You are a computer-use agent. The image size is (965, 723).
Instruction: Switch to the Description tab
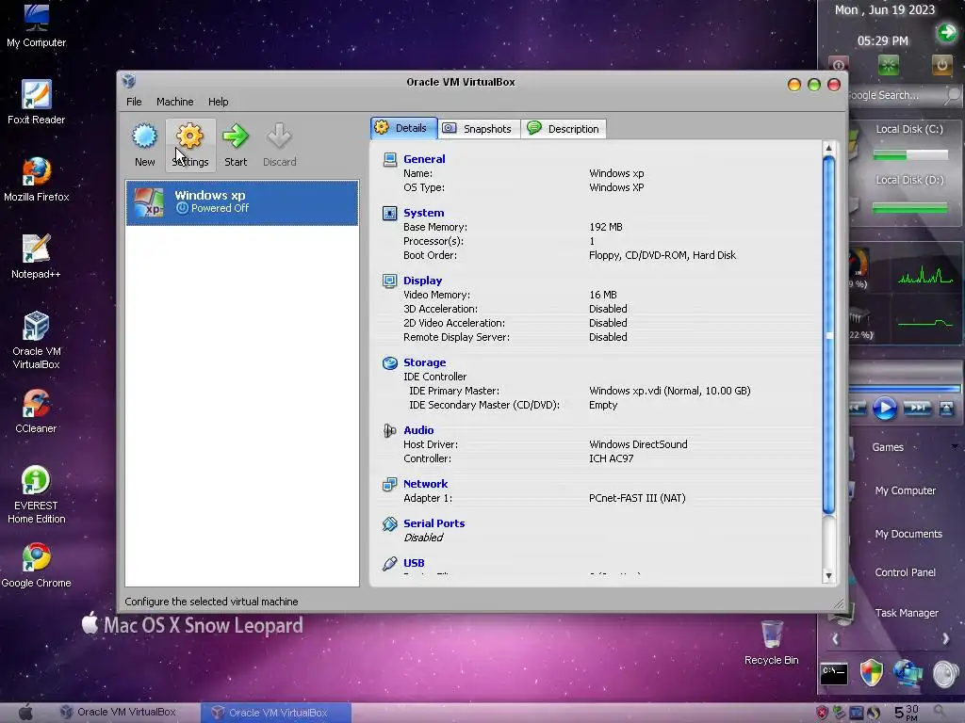point(564,128)
